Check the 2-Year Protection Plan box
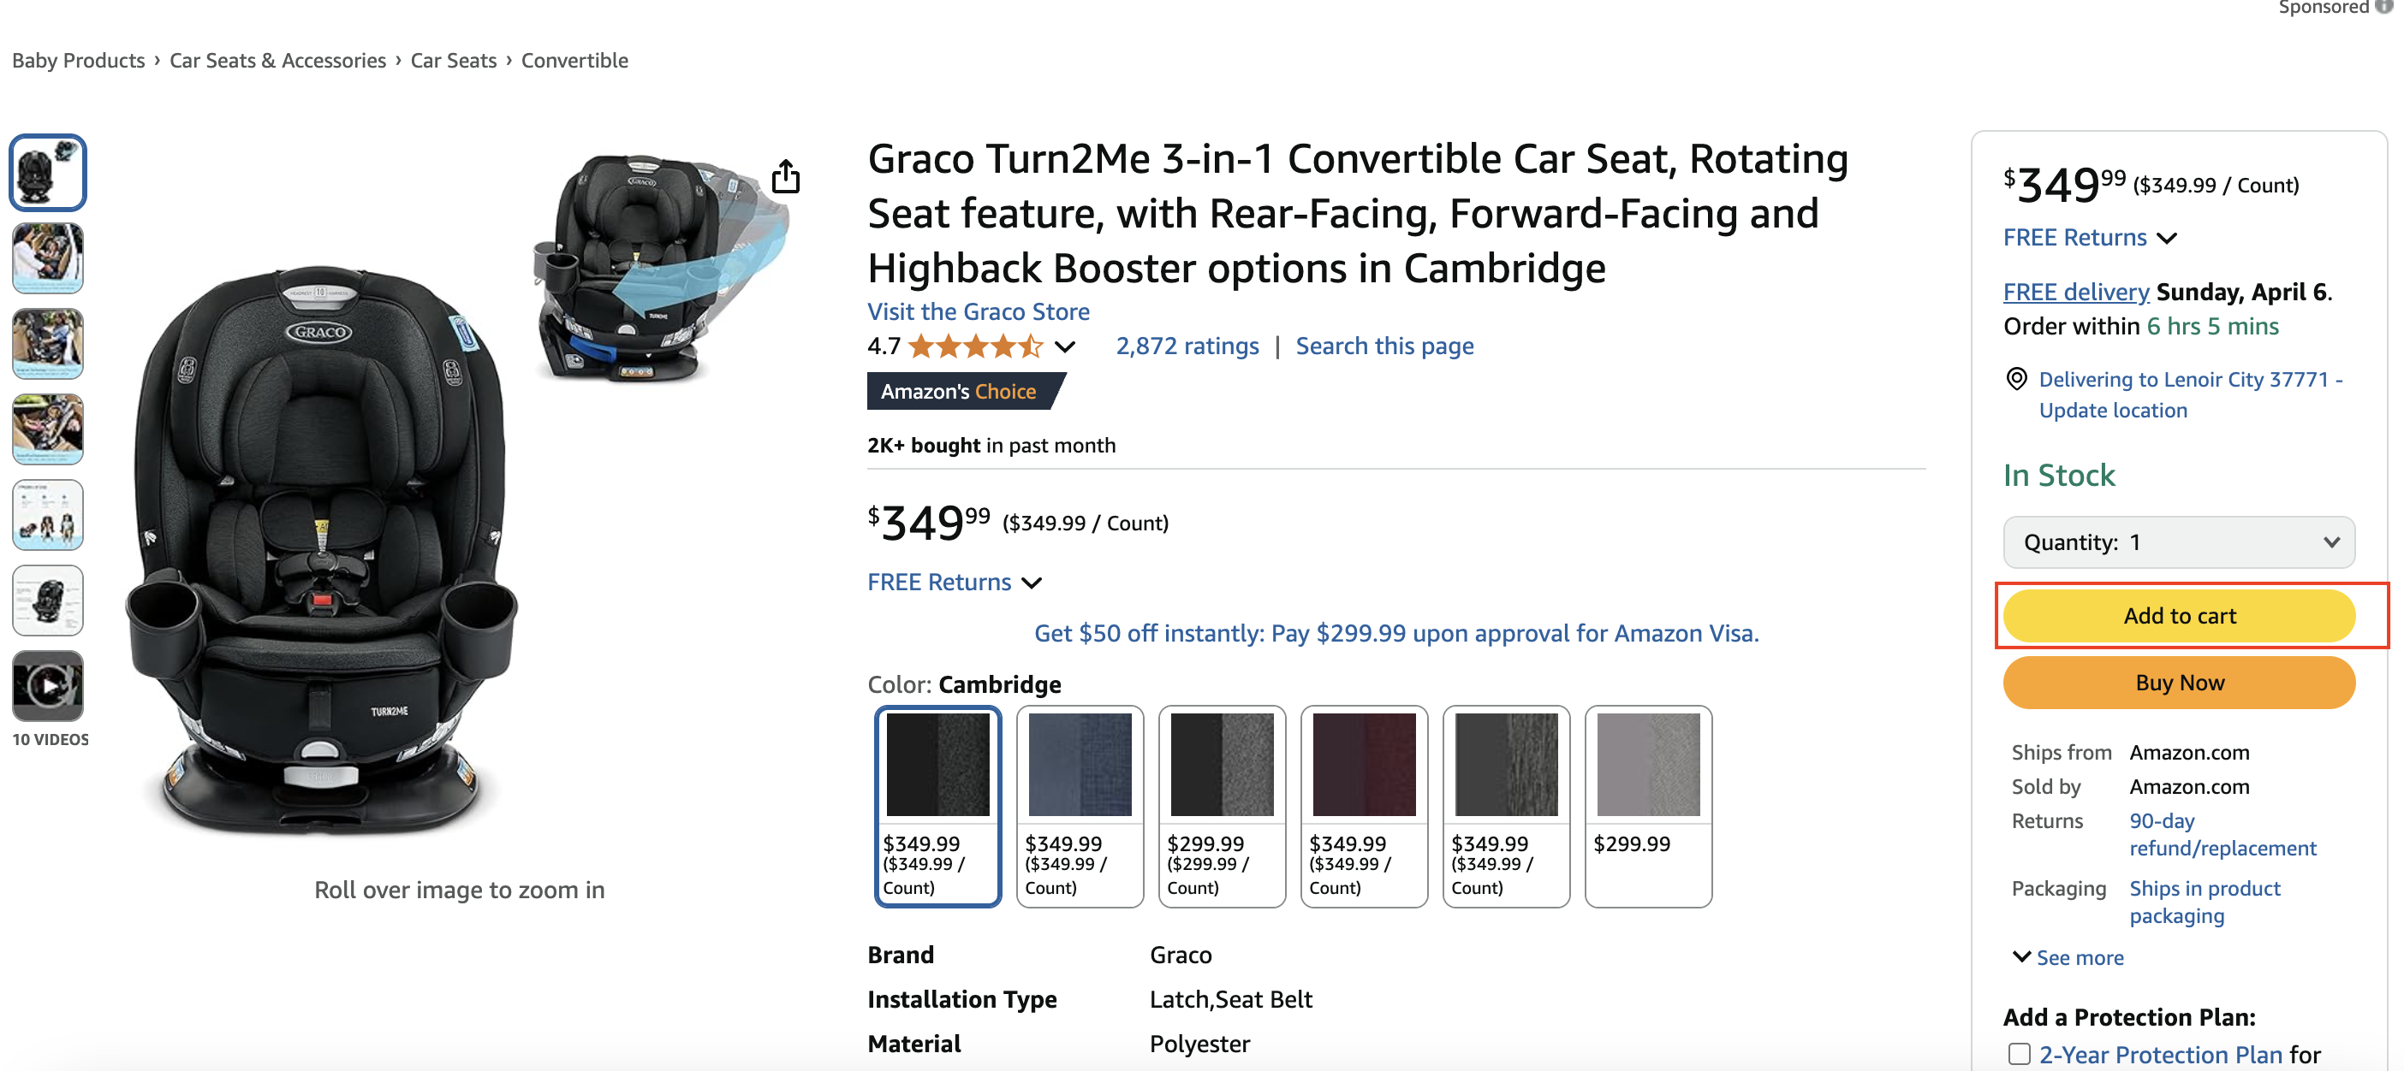This screenshot has width=2404, height=1071. [x=2019, y=1053]
